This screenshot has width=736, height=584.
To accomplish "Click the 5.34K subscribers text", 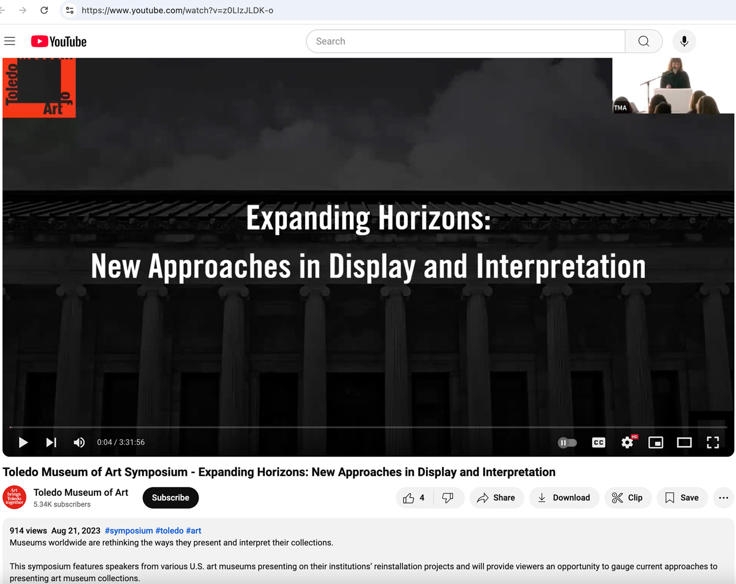I will pos(62,504).
